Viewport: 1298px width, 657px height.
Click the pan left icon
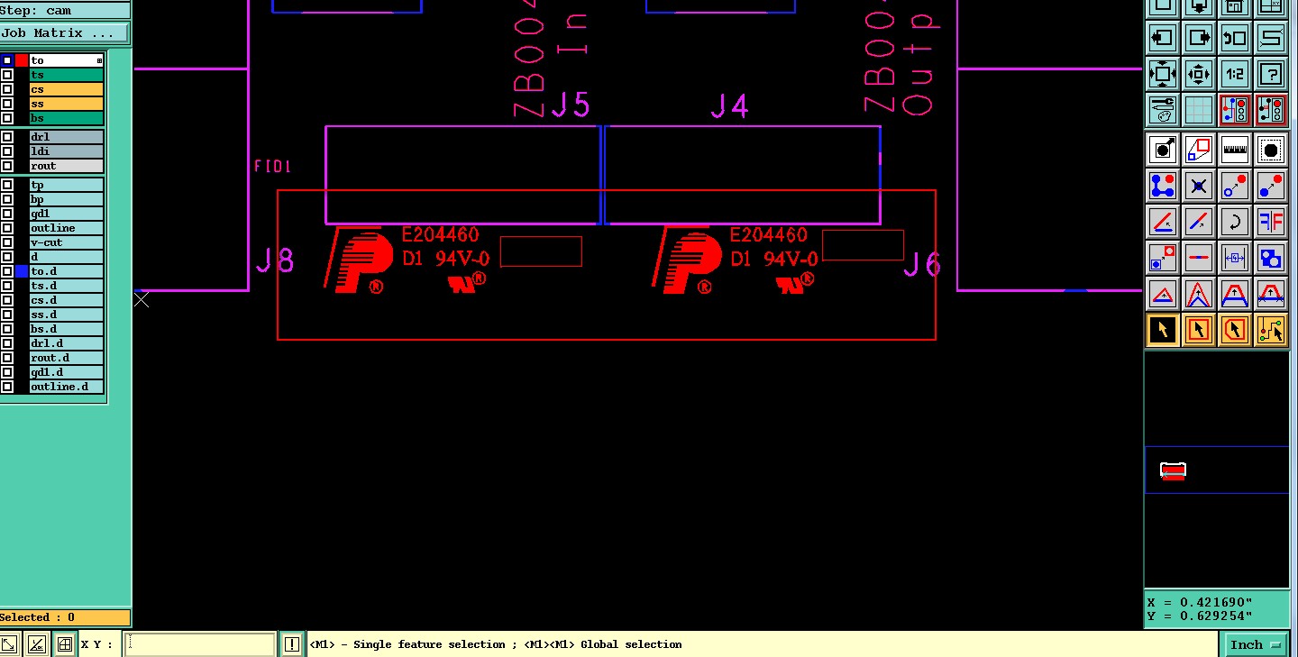pyautogui.click(x=1163, y=39)
